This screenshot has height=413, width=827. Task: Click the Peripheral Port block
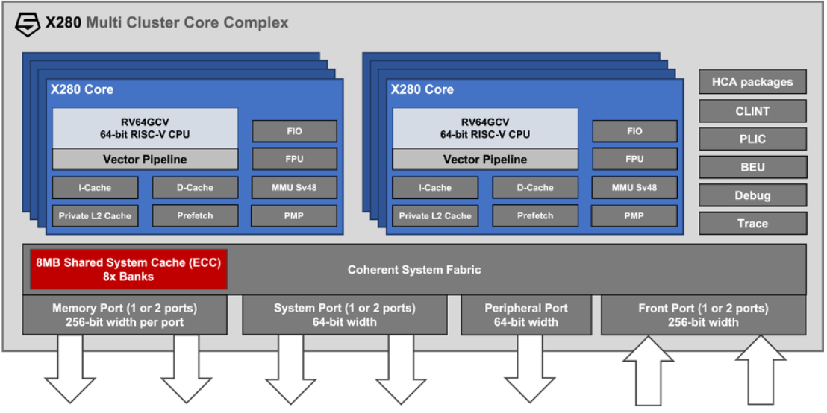click(x=526, y=315)
